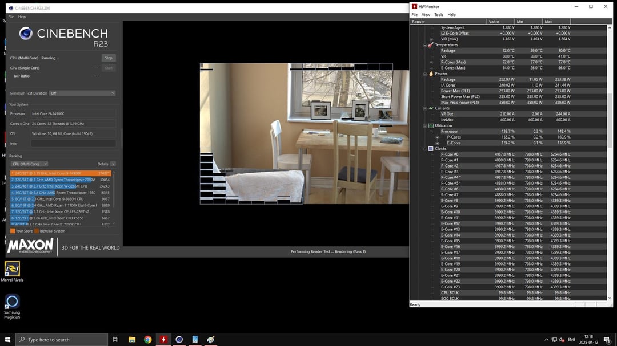
Task: Click the Identical System legend swatch
Action: pyautogui.click(x=37, y=231)
